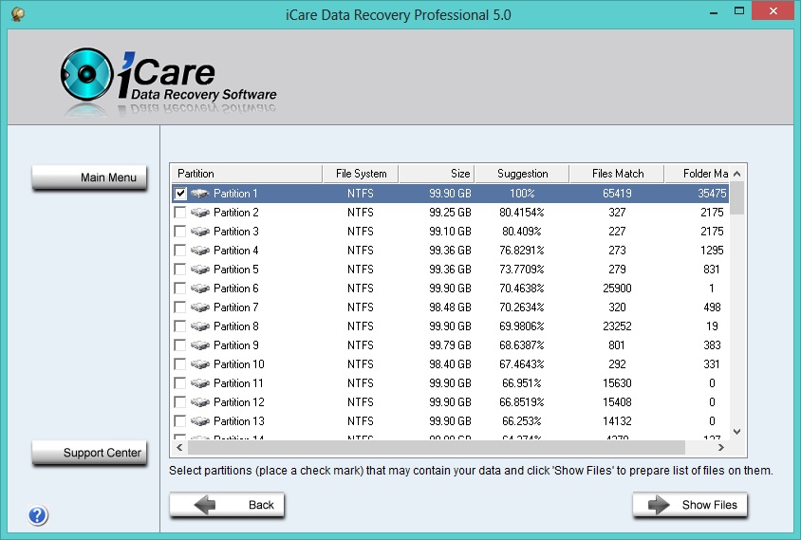Screen dimensions: 801x540
Task: Click the 76.8291% suggestion cell
Action: pyautogui.click(x=522, y=251)
